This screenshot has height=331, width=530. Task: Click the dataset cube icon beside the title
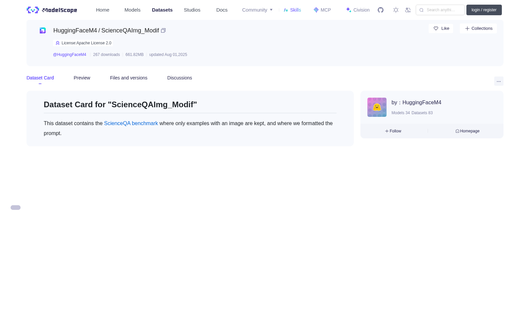tap(43, 30)
